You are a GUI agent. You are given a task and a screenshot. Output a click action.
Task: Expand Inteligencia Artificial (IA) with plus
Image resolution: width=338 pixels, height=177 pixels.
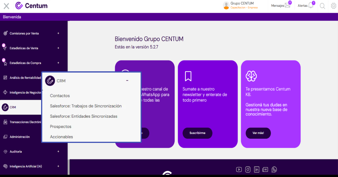point(58,166)
